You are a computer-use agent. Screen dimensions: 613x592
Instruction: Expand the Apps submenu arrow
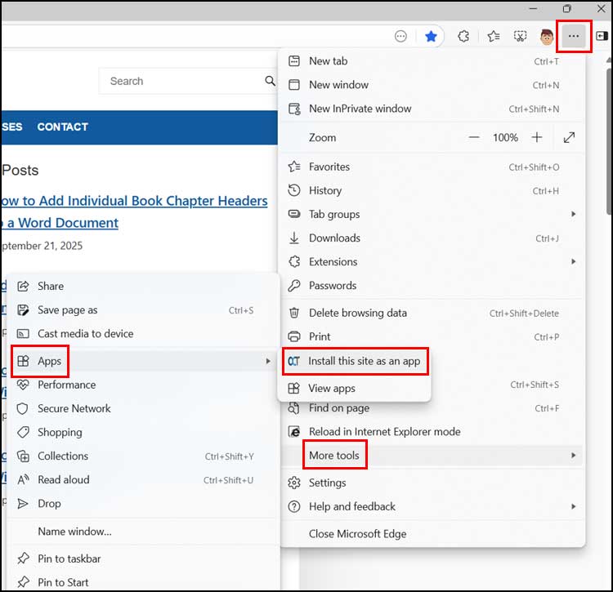(x=268, y=361)
